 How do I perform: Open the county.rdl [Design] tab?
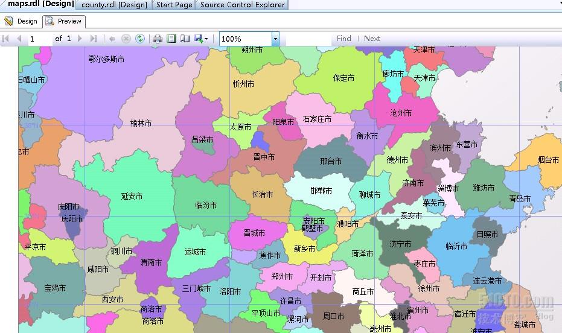(x=114, y=5)
